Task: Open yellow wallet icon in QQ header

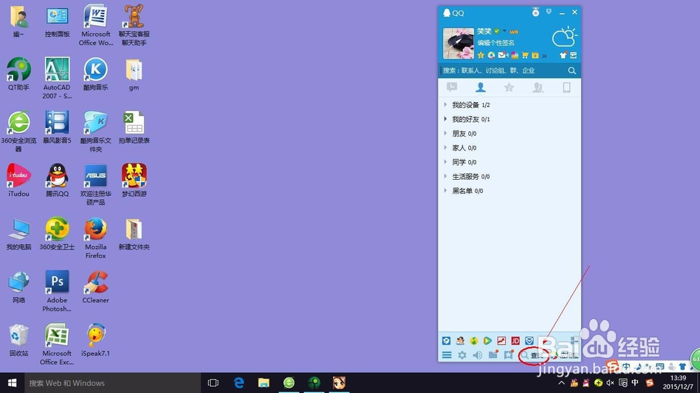Action: coord(535,55)
